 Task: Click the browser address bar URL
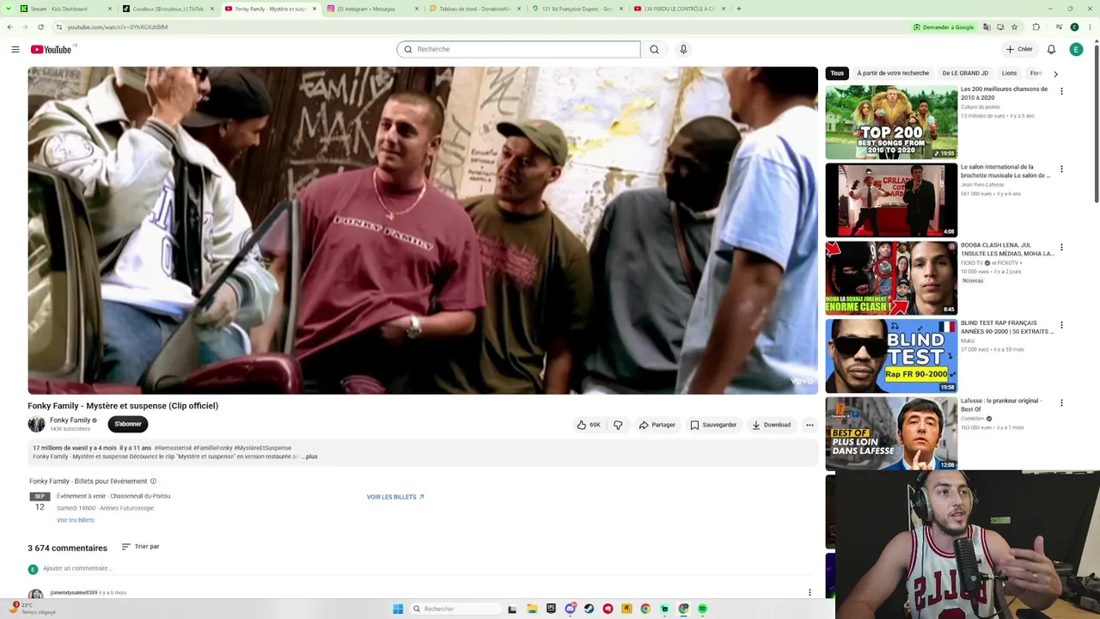click(x=118, y=27)
